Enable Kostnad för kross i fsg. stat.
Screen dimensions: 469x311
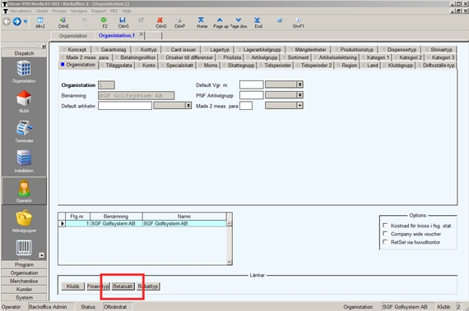[x=385, y=226]
